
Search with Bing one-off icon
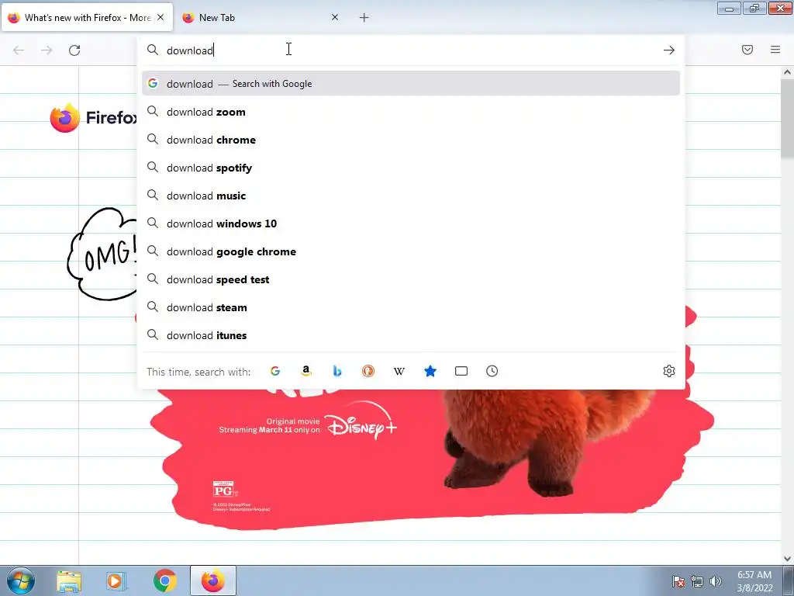[x=337, y=371]
